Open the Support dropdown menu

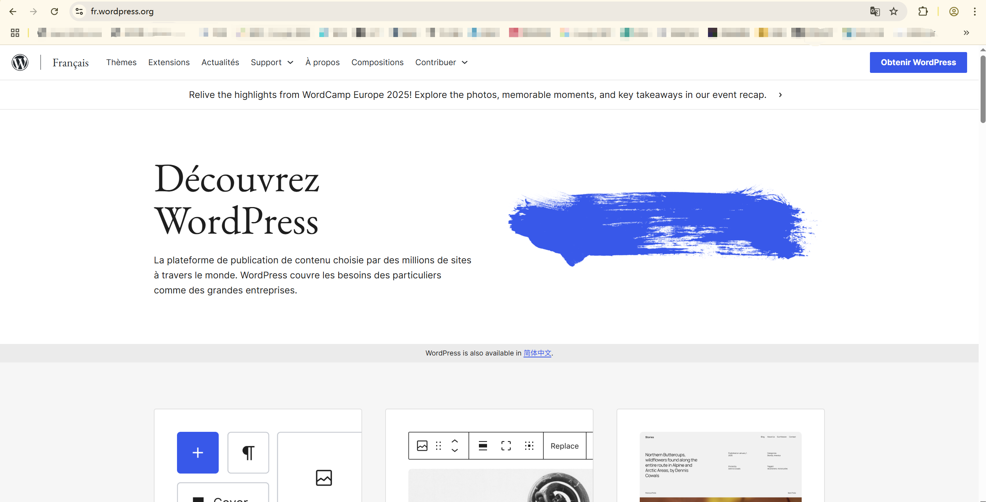[x=271, y=62]
